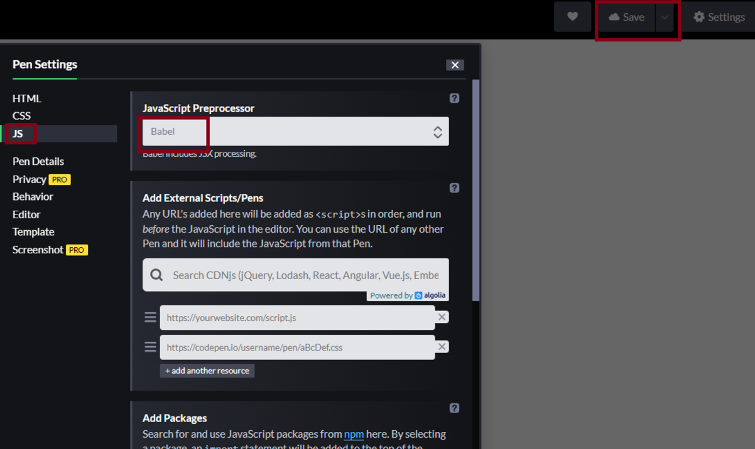Switch to the CSS settings tab
The width and height of the screenshot is (755, 449).
[21, 115]
